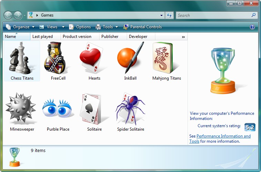Maximize the Games window
This screenshot has height=172, width=261.
click(240, 3)
